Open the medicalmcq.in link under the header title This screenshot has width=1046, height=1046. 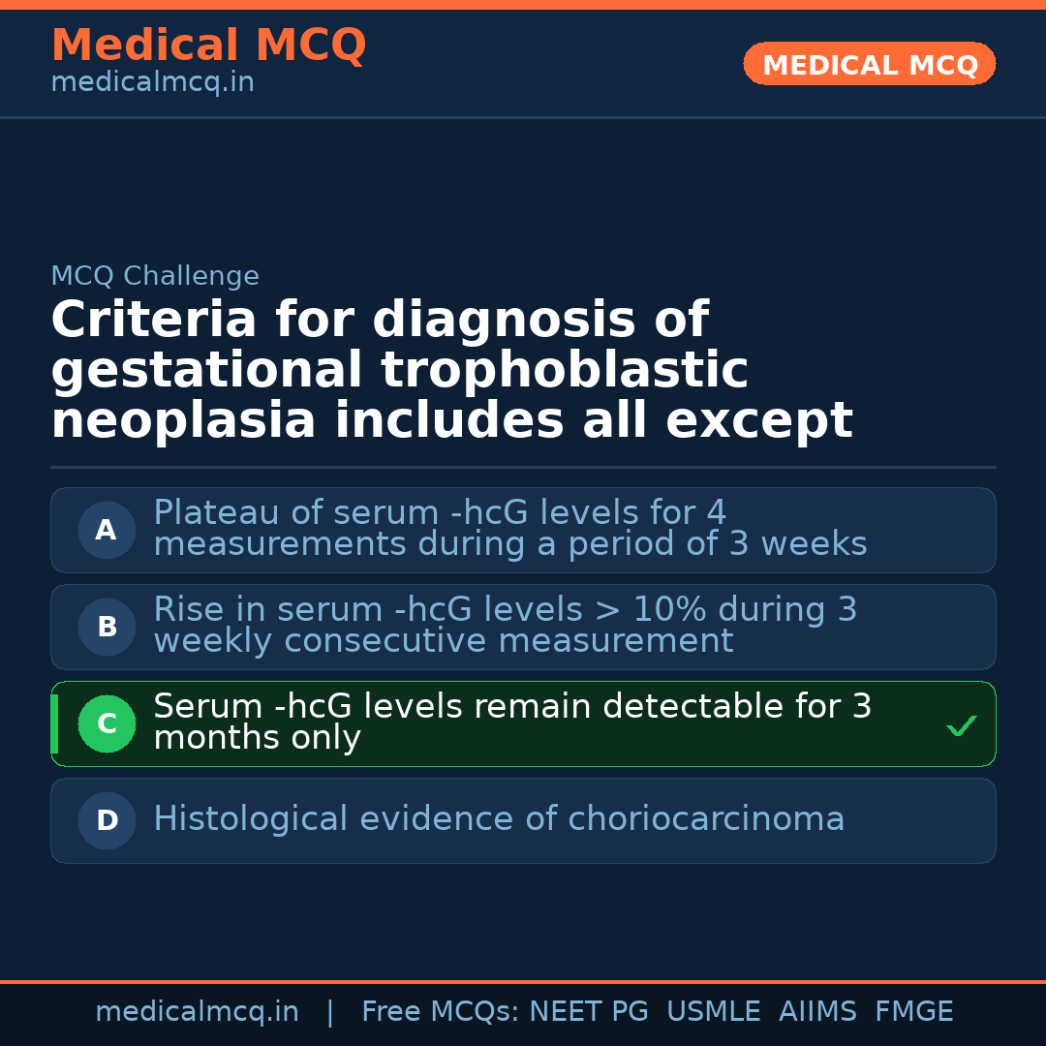(152, 82)
